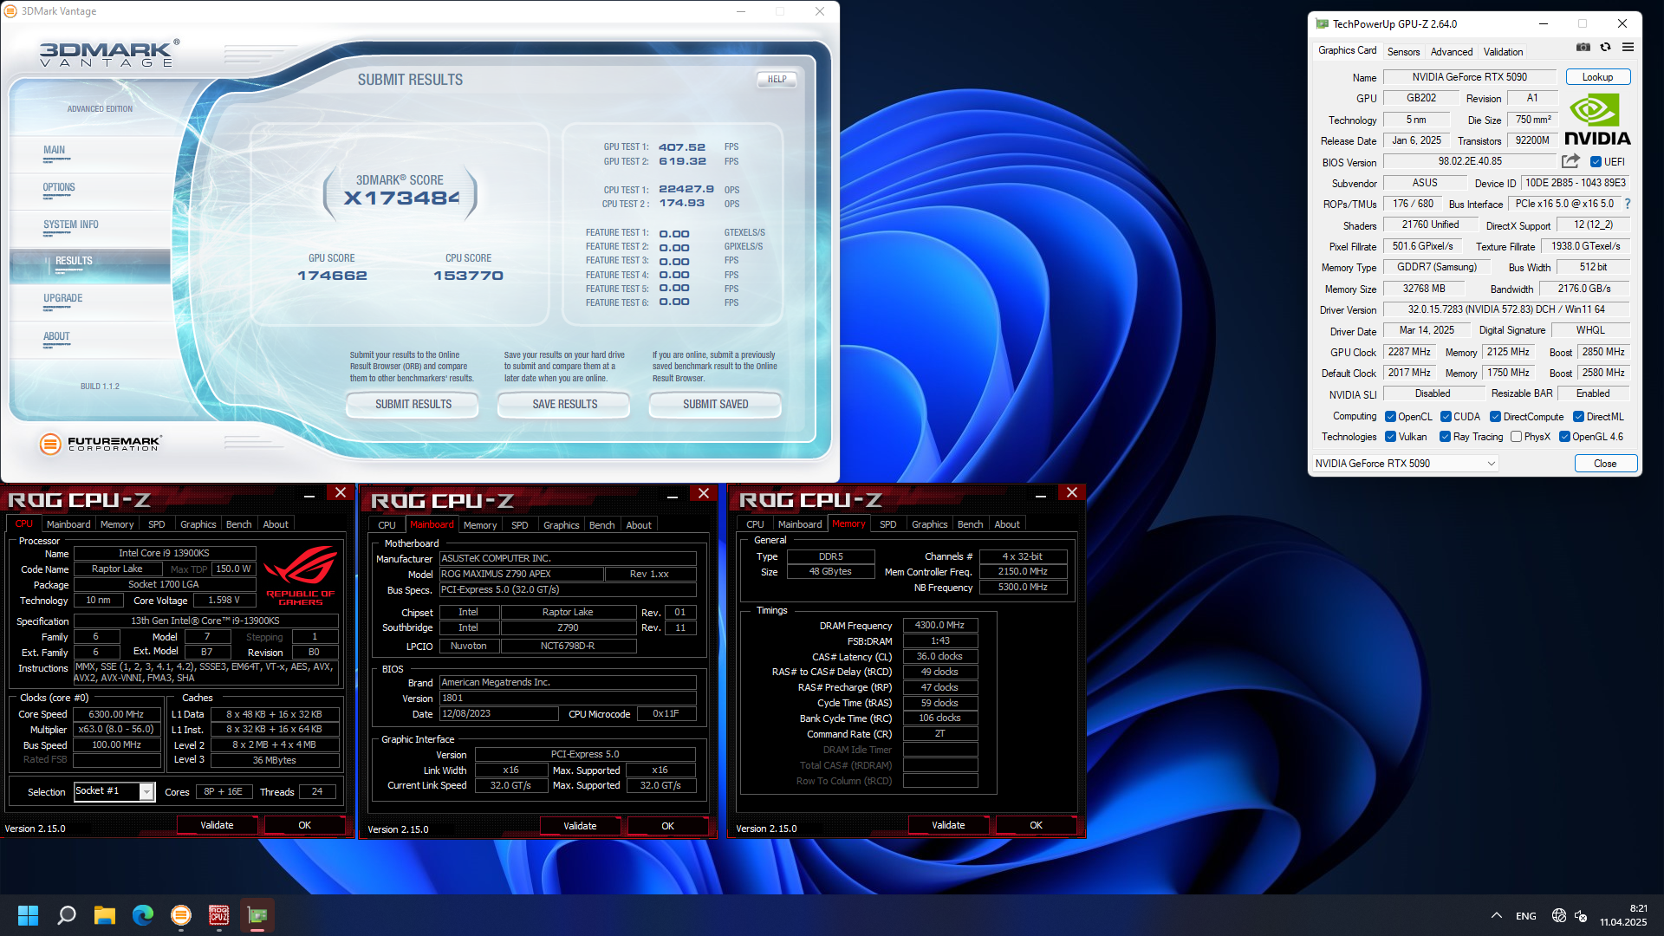The height and width of the screenshot is (936, 1664).
Task: Click the GPU-Z refresh icon
Action: pyautogui.click(x=1605, y=48)
